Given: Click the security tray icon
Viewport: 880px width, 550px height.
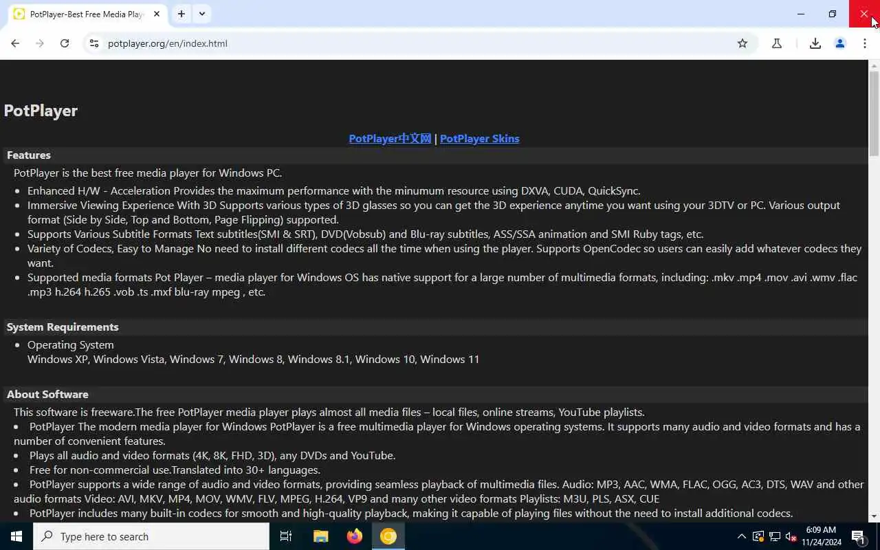Looking at the screenshot, I should [758, 536].
